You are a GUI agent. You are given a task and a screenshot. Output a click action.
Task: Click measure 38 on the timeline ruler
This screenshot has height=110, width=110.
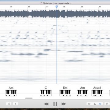(x=64, y=7)
